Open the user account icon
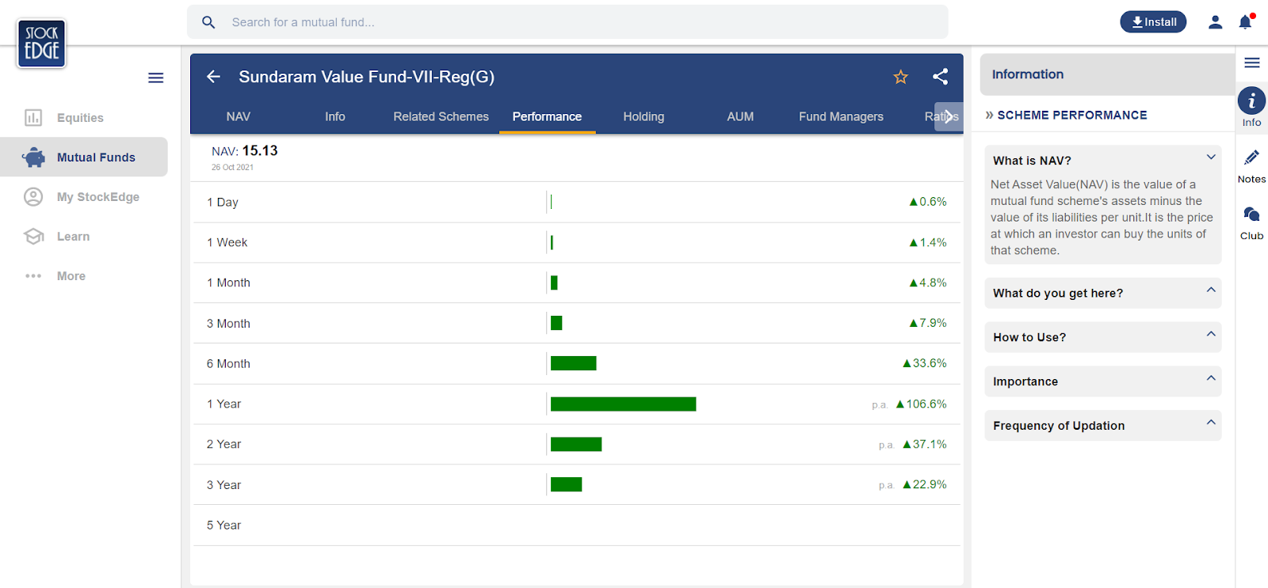The width and height of the screenshot is (1268, 588). [x=1215, y=22]
